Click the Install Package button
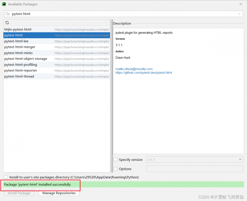247x201 pixels. [x=19, y=193]
